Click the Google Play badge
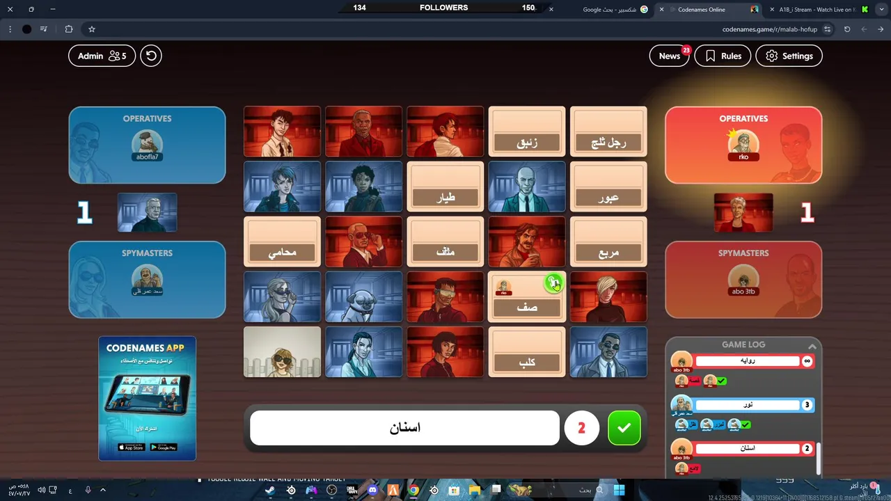The height and width of the screenshot is (501, 891). pyautogui.click(x=164, y=447)
